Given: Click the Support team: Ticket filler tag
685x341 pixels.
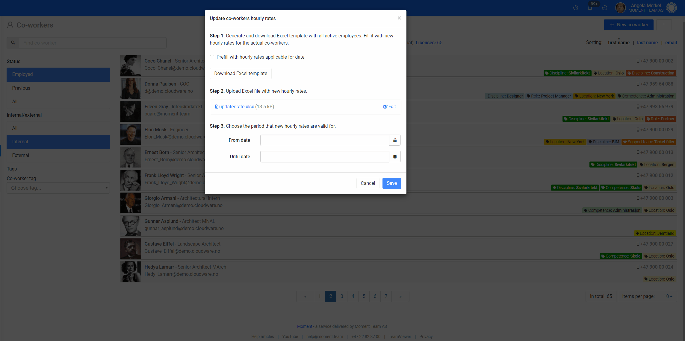Looking at the screenshot, I should (x=648, y=142).
